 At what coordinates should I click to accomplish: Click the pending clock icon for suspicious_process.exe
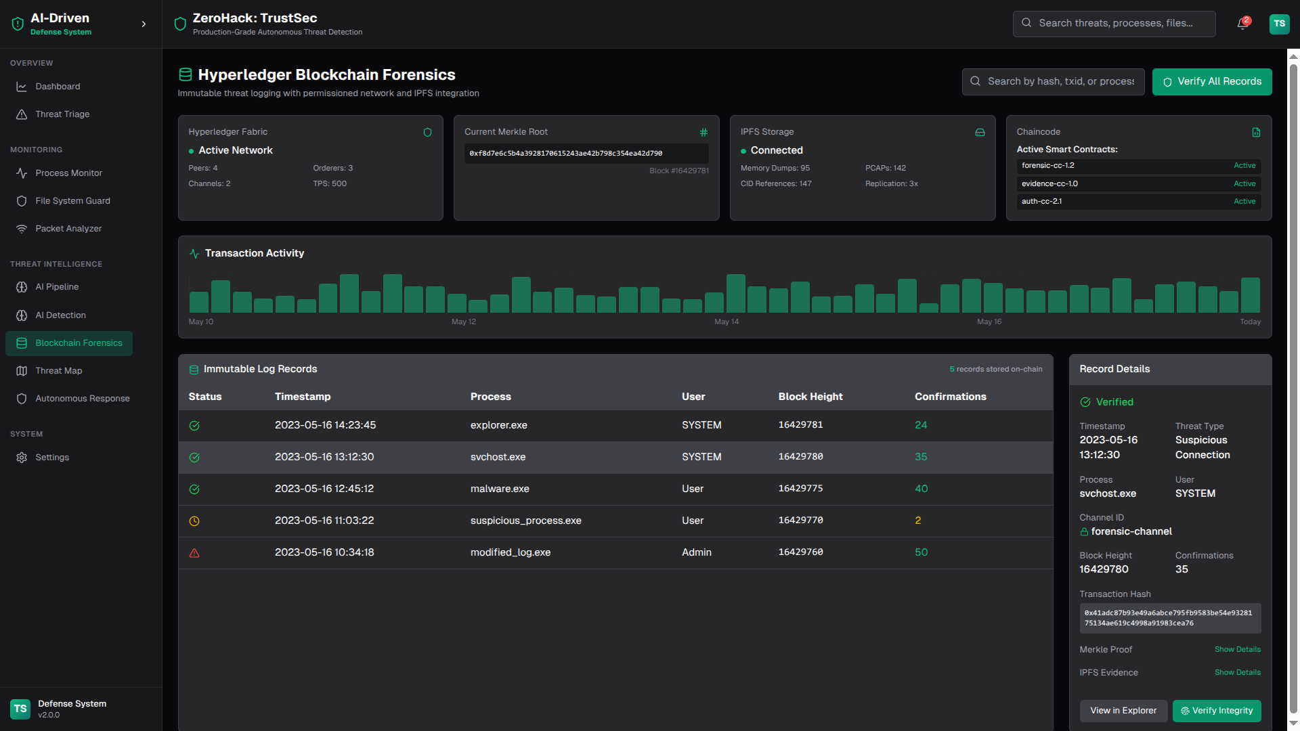194,521
